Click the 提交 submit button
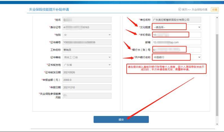Screen dimensions: 224x132 click(121, 119)
